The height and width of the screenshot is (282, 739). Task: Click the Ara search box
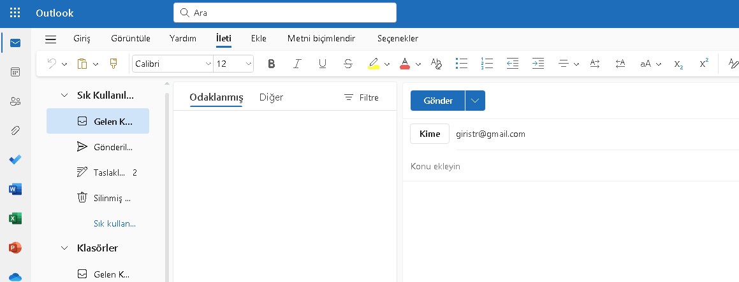(x=284, y=13)
